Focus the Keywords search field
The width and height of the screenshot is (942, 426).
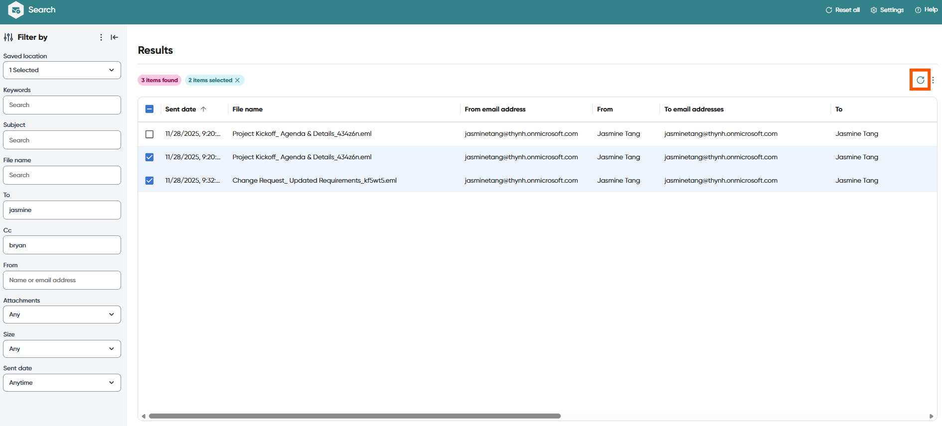[x=62, y=105]
